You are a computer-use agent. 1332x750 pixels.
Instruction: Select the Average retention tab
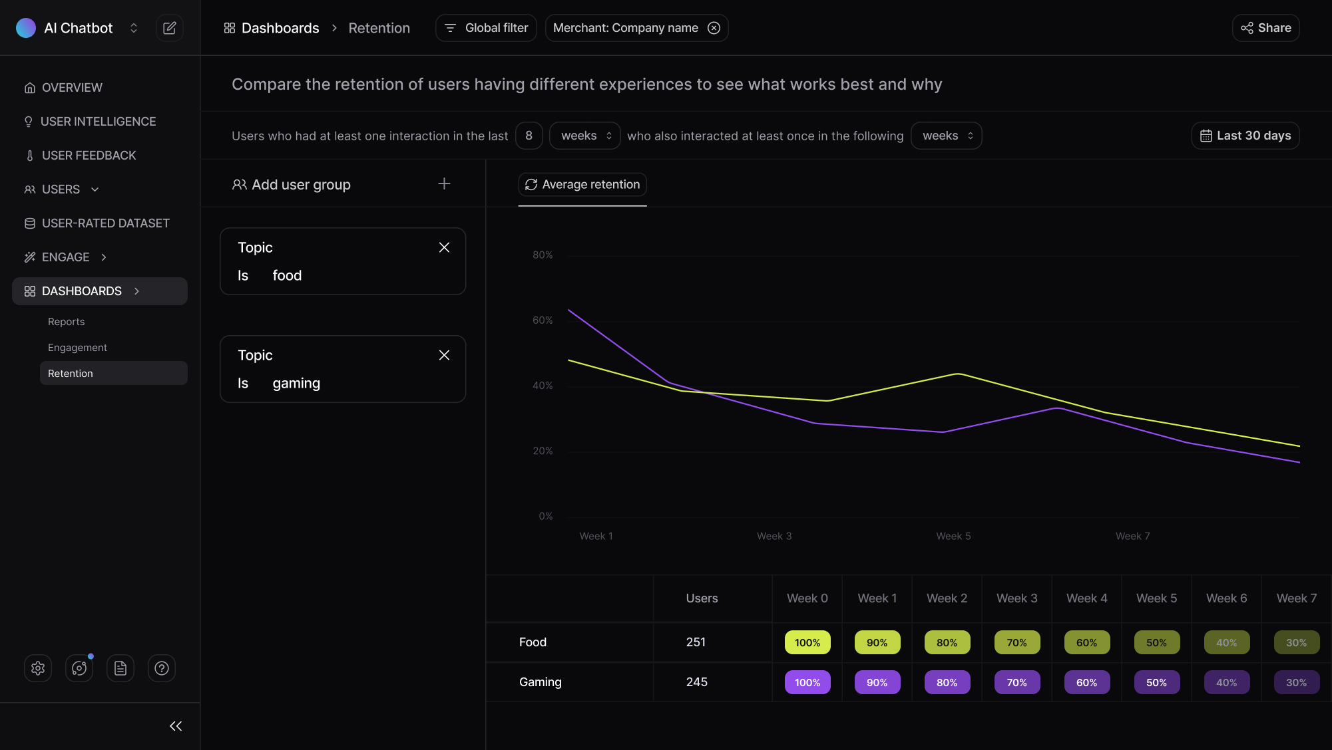click(582, 184)
